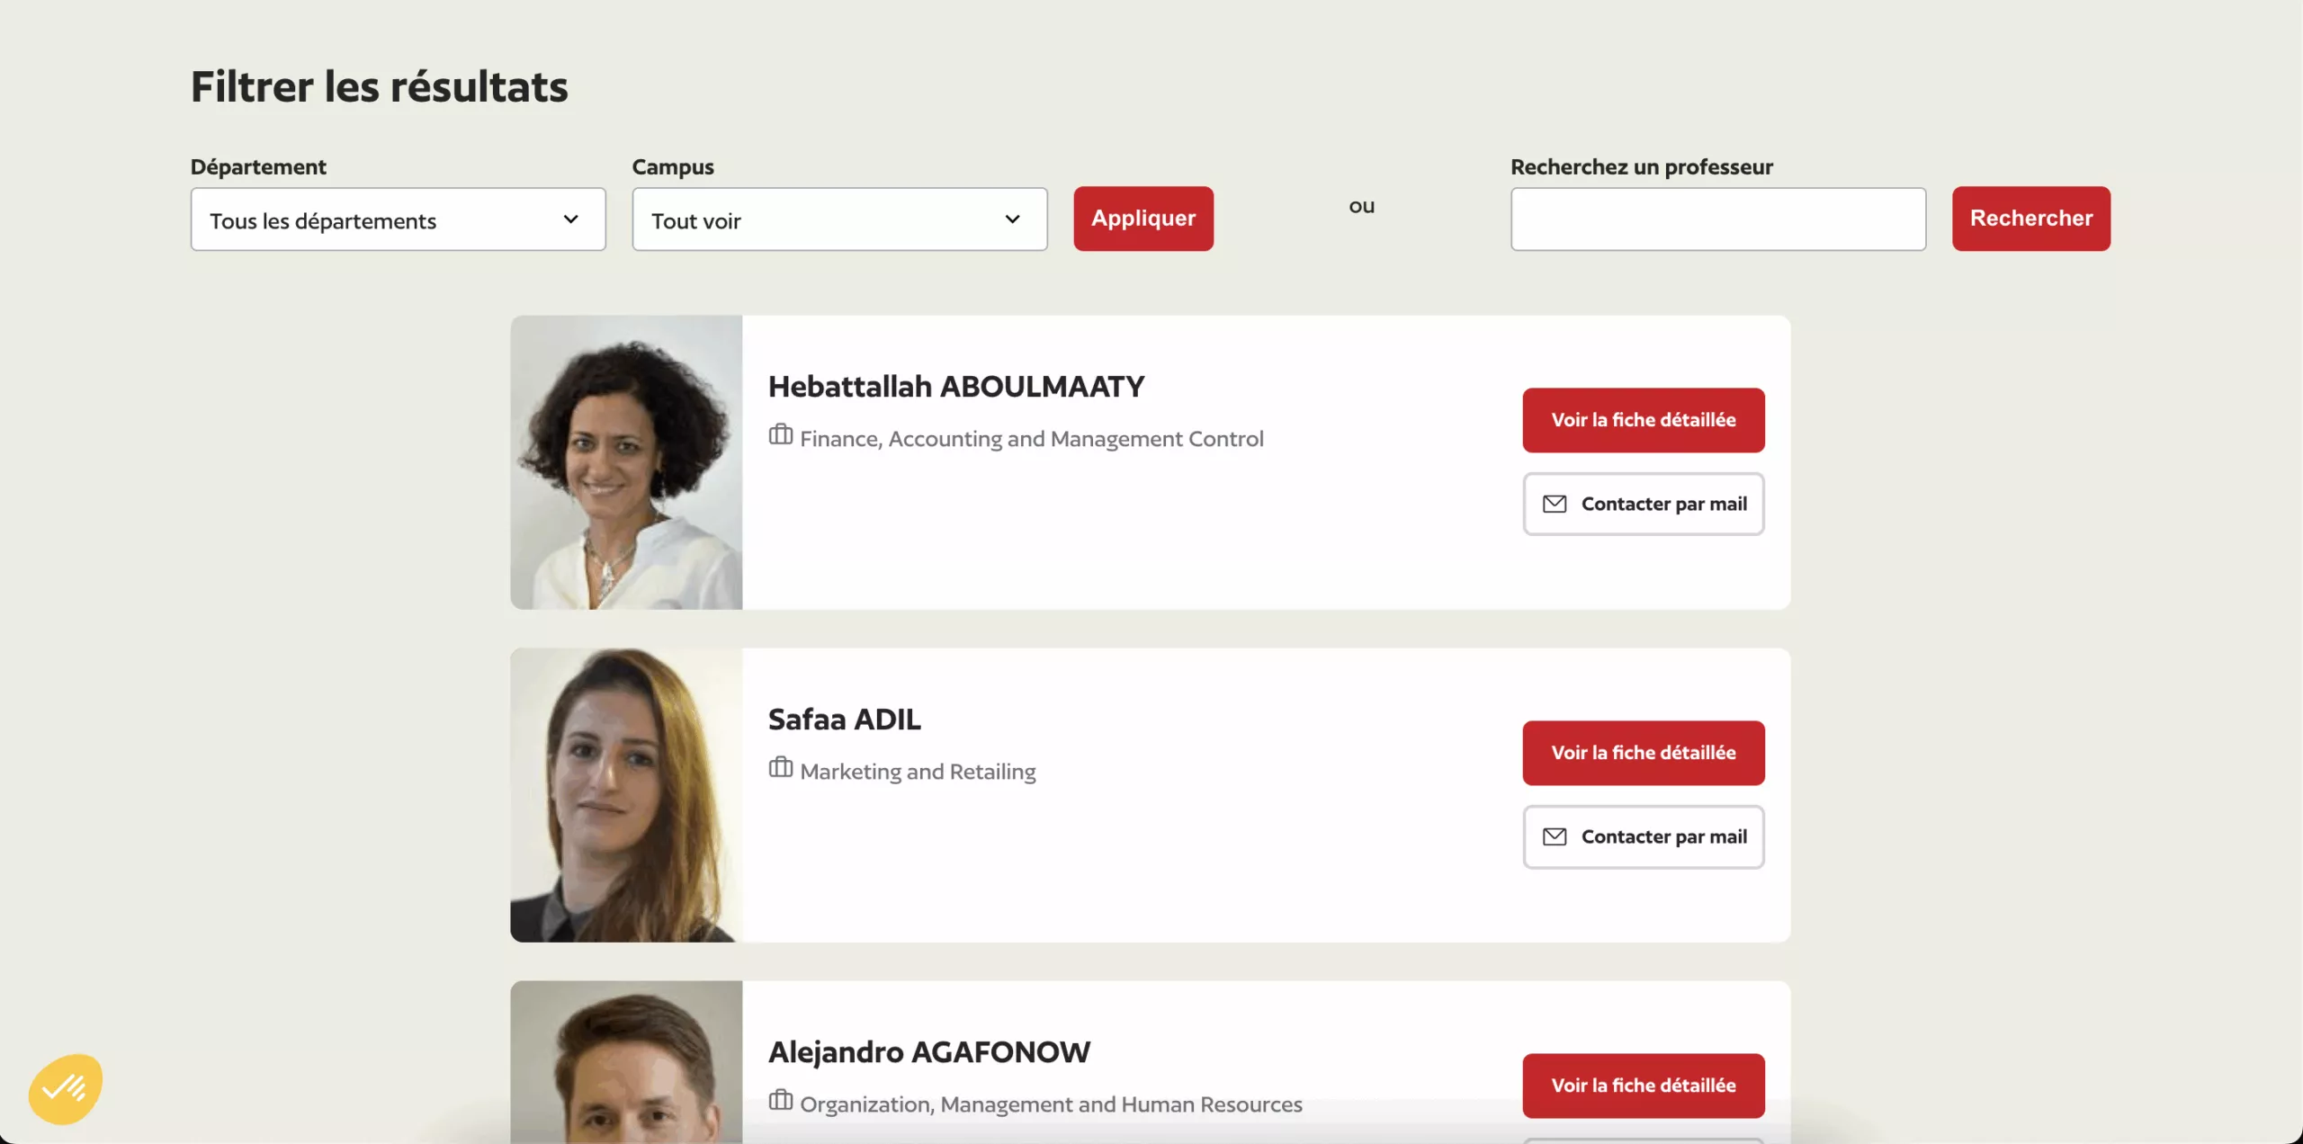Click the Appliquer filter button

[x=1143, y=219]
